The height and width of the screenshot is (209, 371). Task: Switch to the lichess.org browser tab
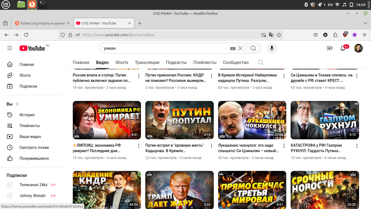point(43,23)
